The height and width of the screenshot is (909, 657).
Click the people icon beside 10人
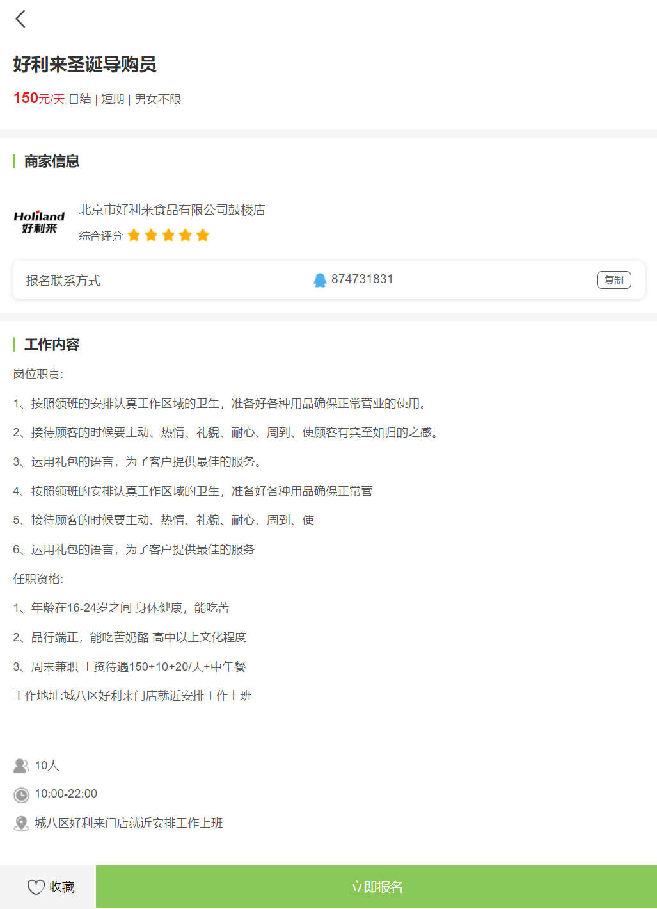click(x=21, y=766)
